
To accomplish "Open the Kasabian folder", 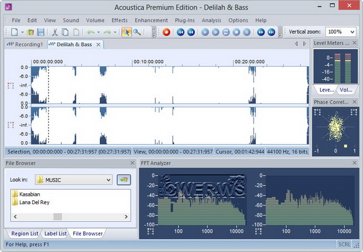I will click(x=28, y=194).
